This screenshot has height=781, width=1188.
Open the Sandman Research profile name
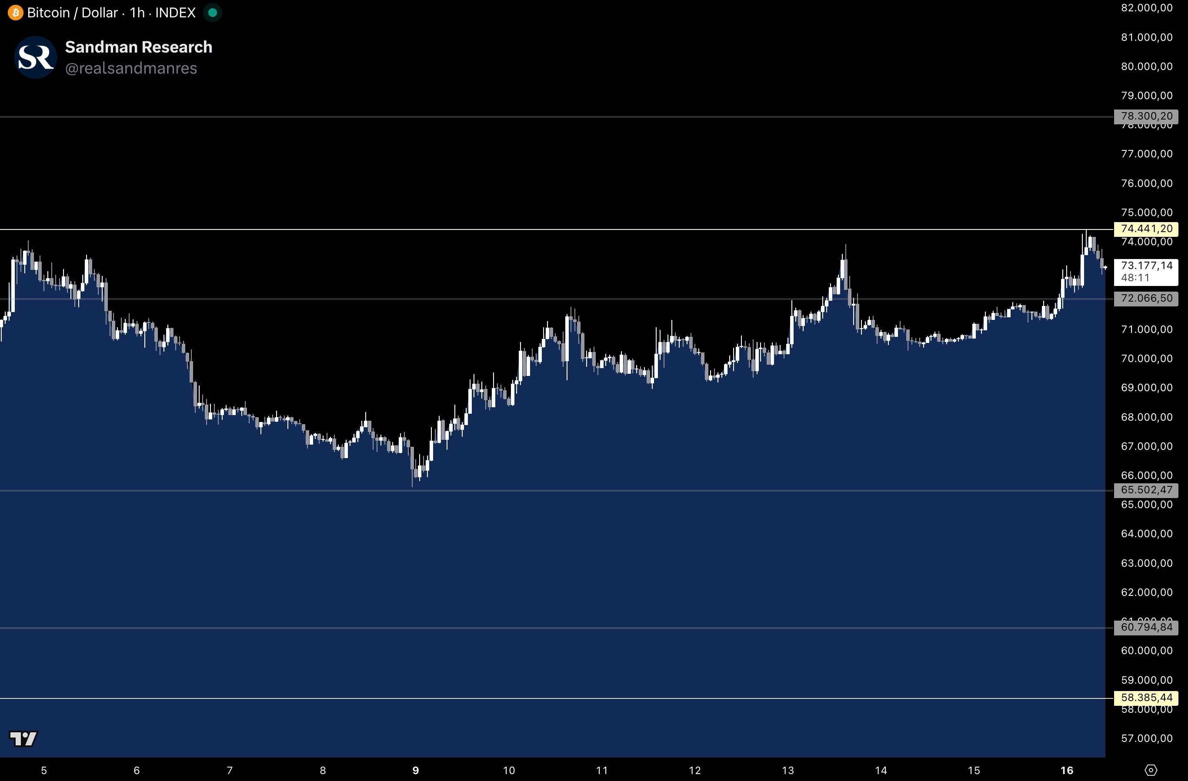[138, 47]
